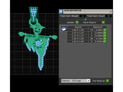Click the green arrow for the 1.04 X 1.04 row

pyautogui.click(x=105, y=42)
